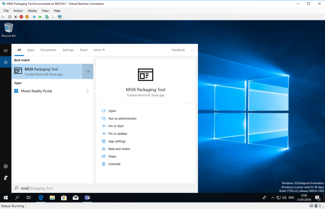Open the Help menu
The width and height of the screenshot is (325, 209).
pos(57,11)
